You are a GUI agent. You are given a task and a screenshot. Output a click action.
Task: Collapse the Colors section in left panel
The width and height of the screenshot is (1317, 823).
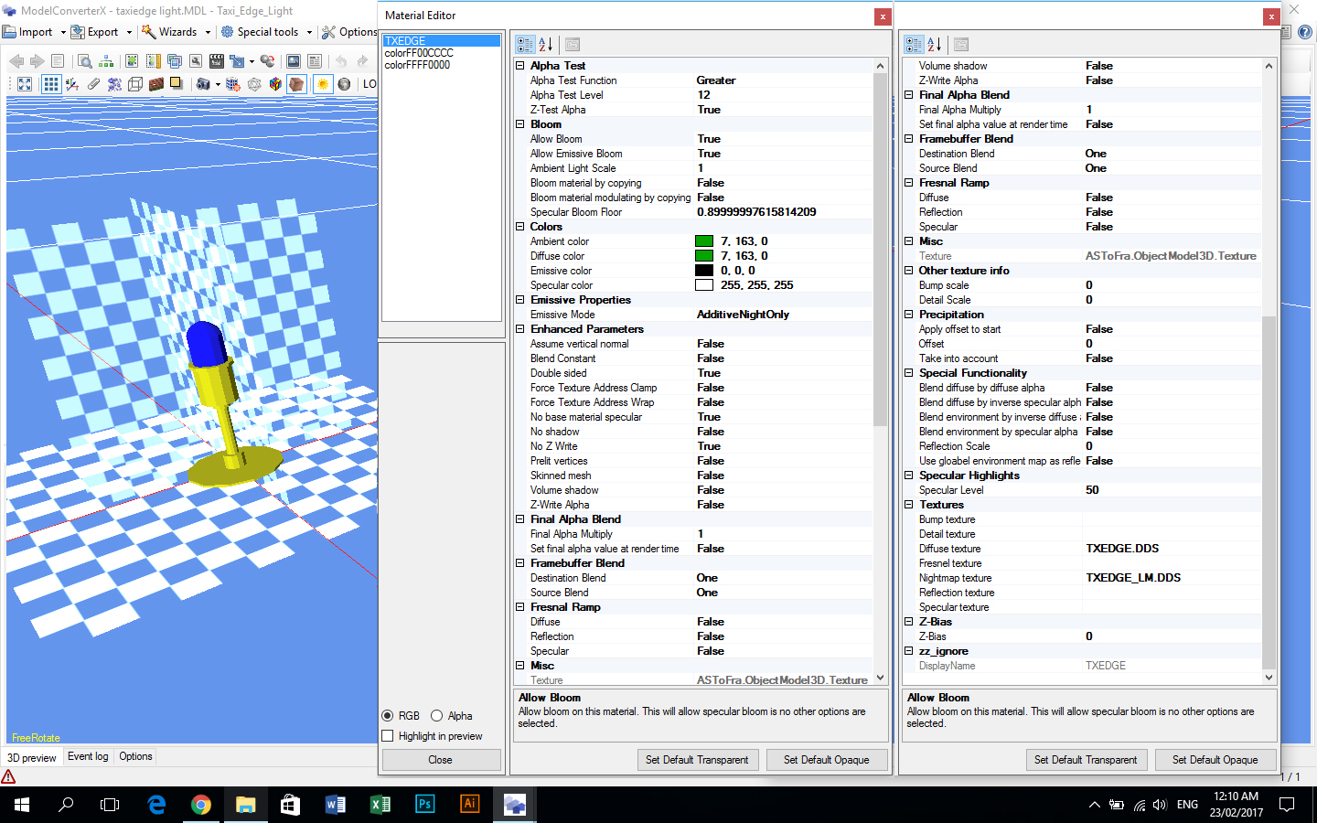tap(520, 227)
